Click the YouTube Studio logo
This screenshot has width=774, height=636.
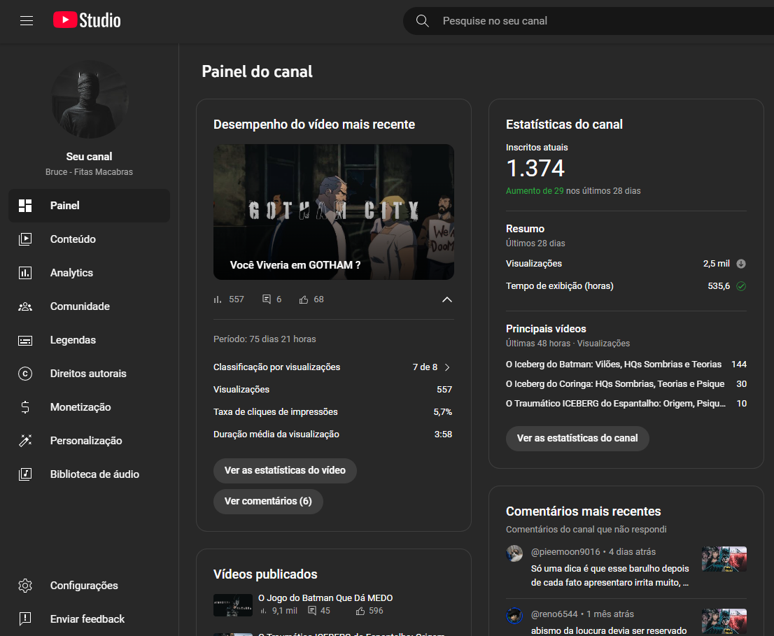87,20
